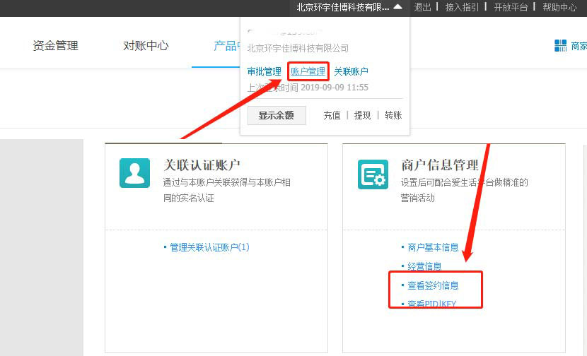Open the 查看签约信息 link

pyautogui.click(x=433, y=285)
